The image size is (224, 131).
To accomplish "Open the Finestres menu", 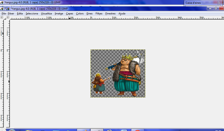I will tap(110, 13).
